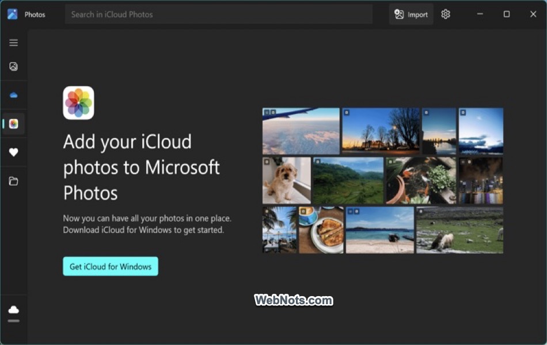The image size is (547, 345).
Task: Open the koi fish pond thumbnail
Action: coord(421,181)
